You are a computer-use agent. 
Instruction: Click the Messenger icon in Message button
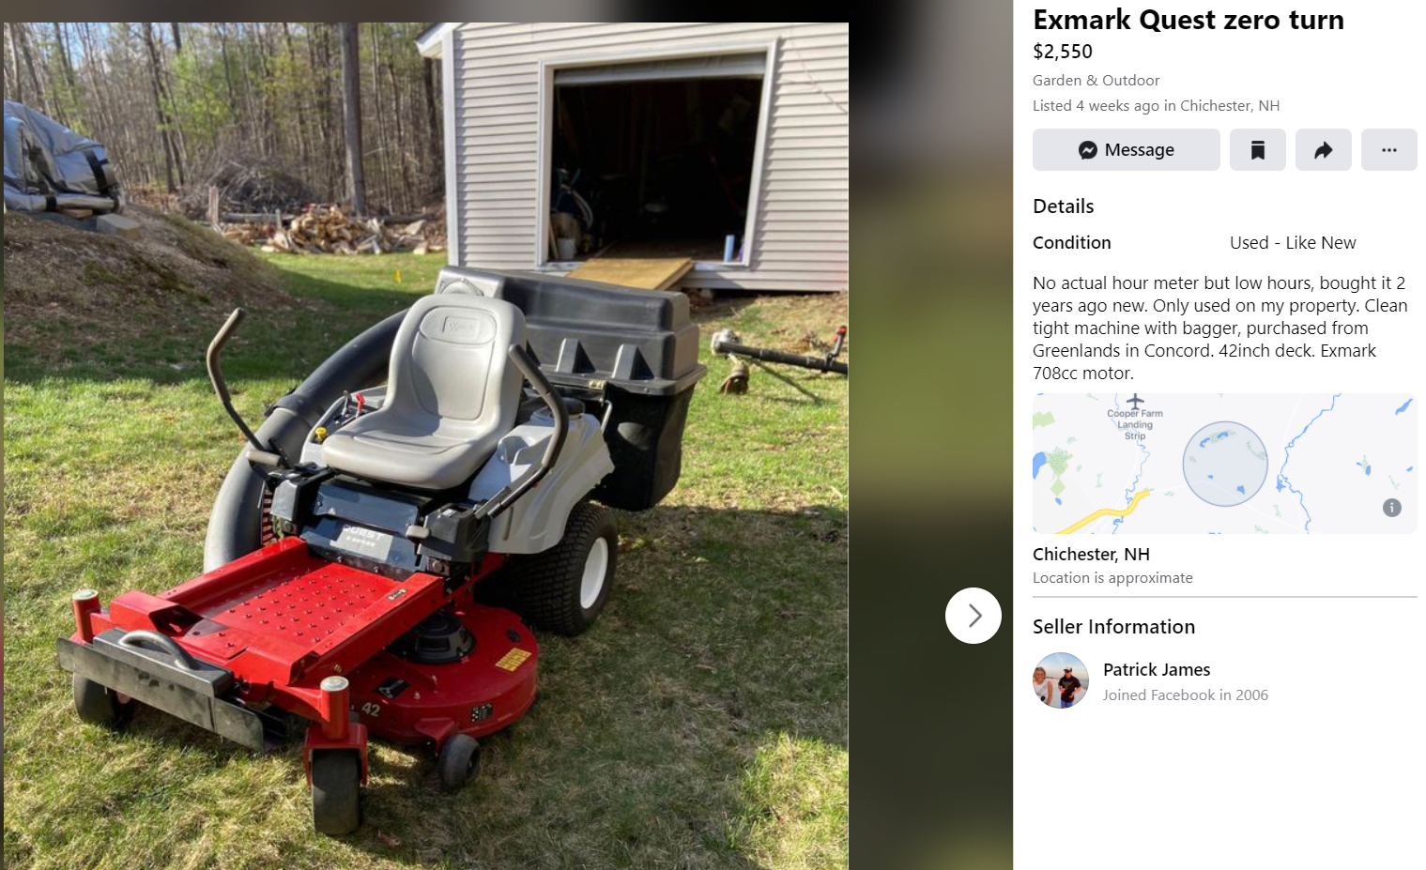(1087, 150)
